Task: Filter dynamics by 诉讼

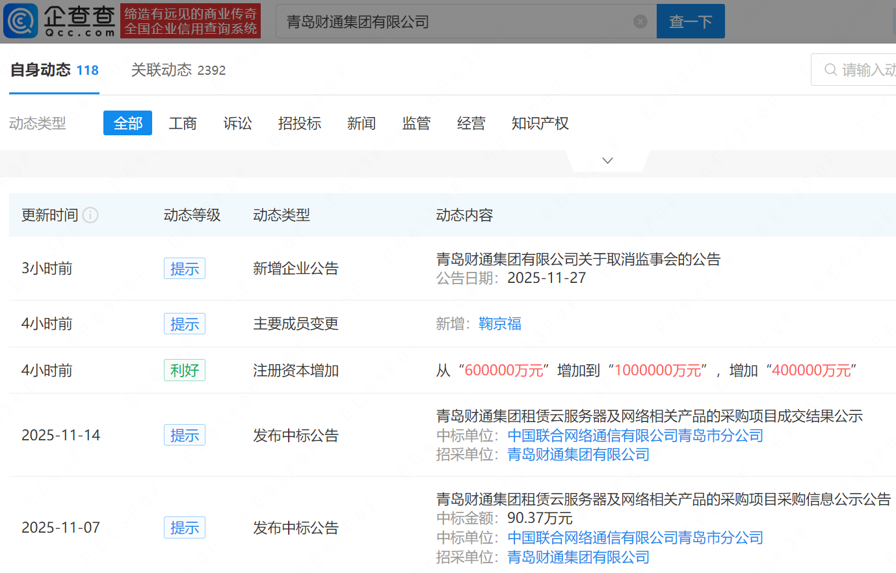Action: click(x=237, y=124)
